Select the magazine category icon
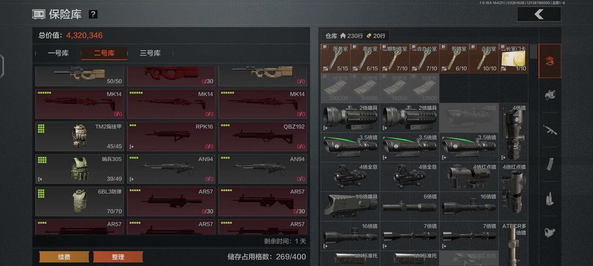The image size is (593, 266). pos(550,164)
